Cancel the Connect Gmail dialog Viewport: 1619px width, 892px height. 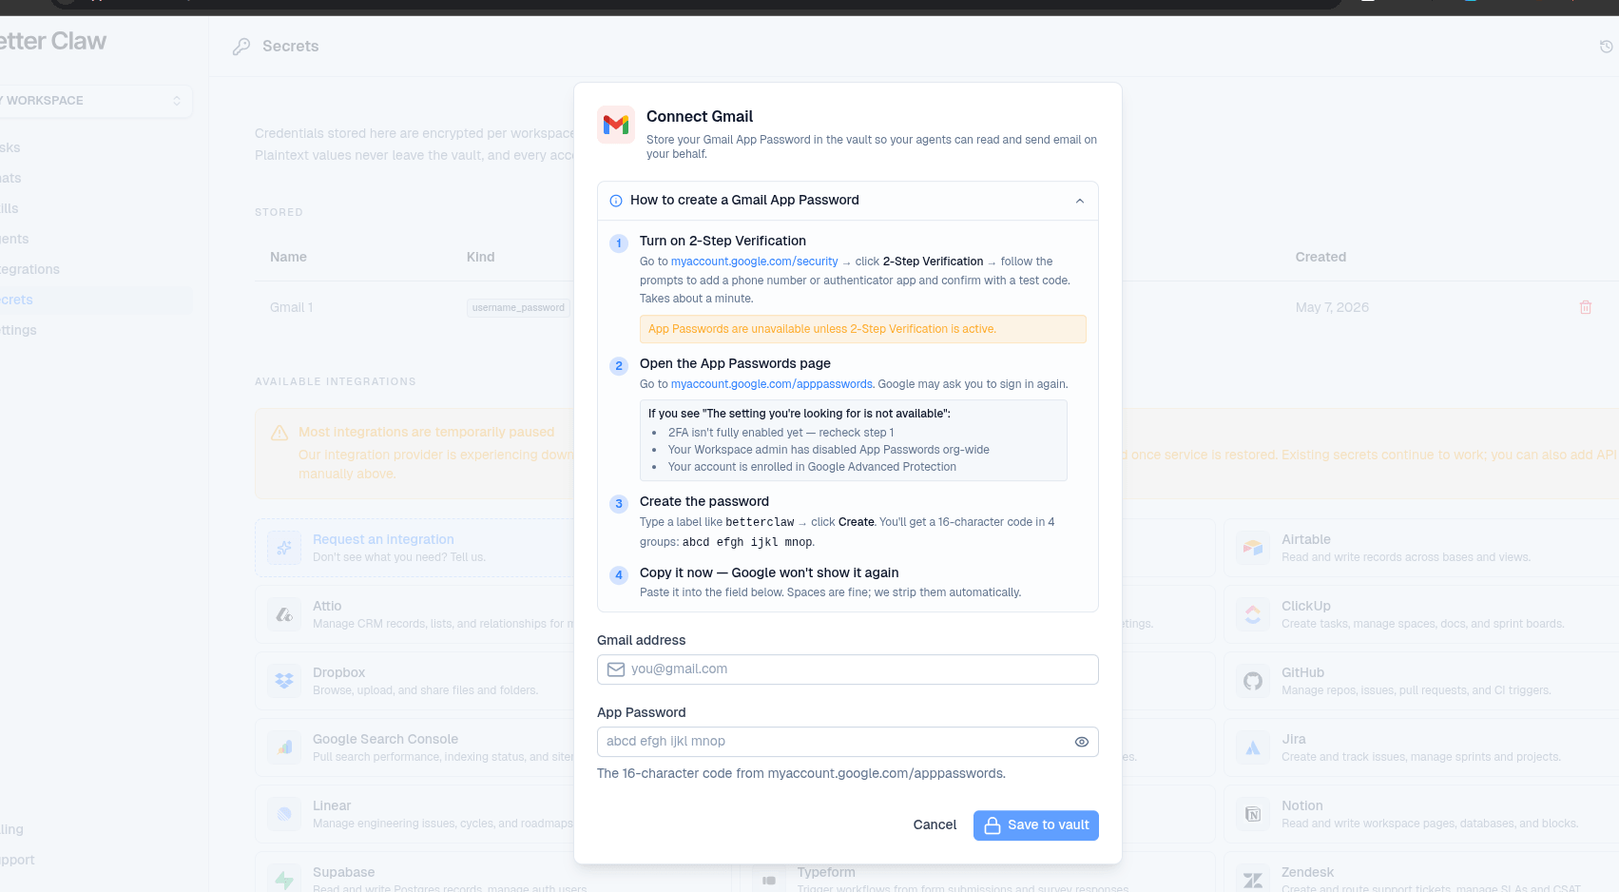pos(935,825)
